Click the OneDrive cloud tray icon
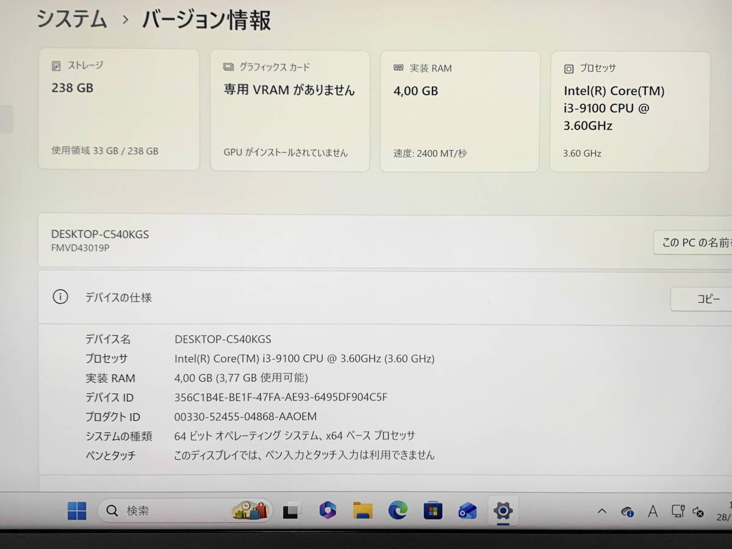Viewport: 732px width, 549px height. [627, 511]
